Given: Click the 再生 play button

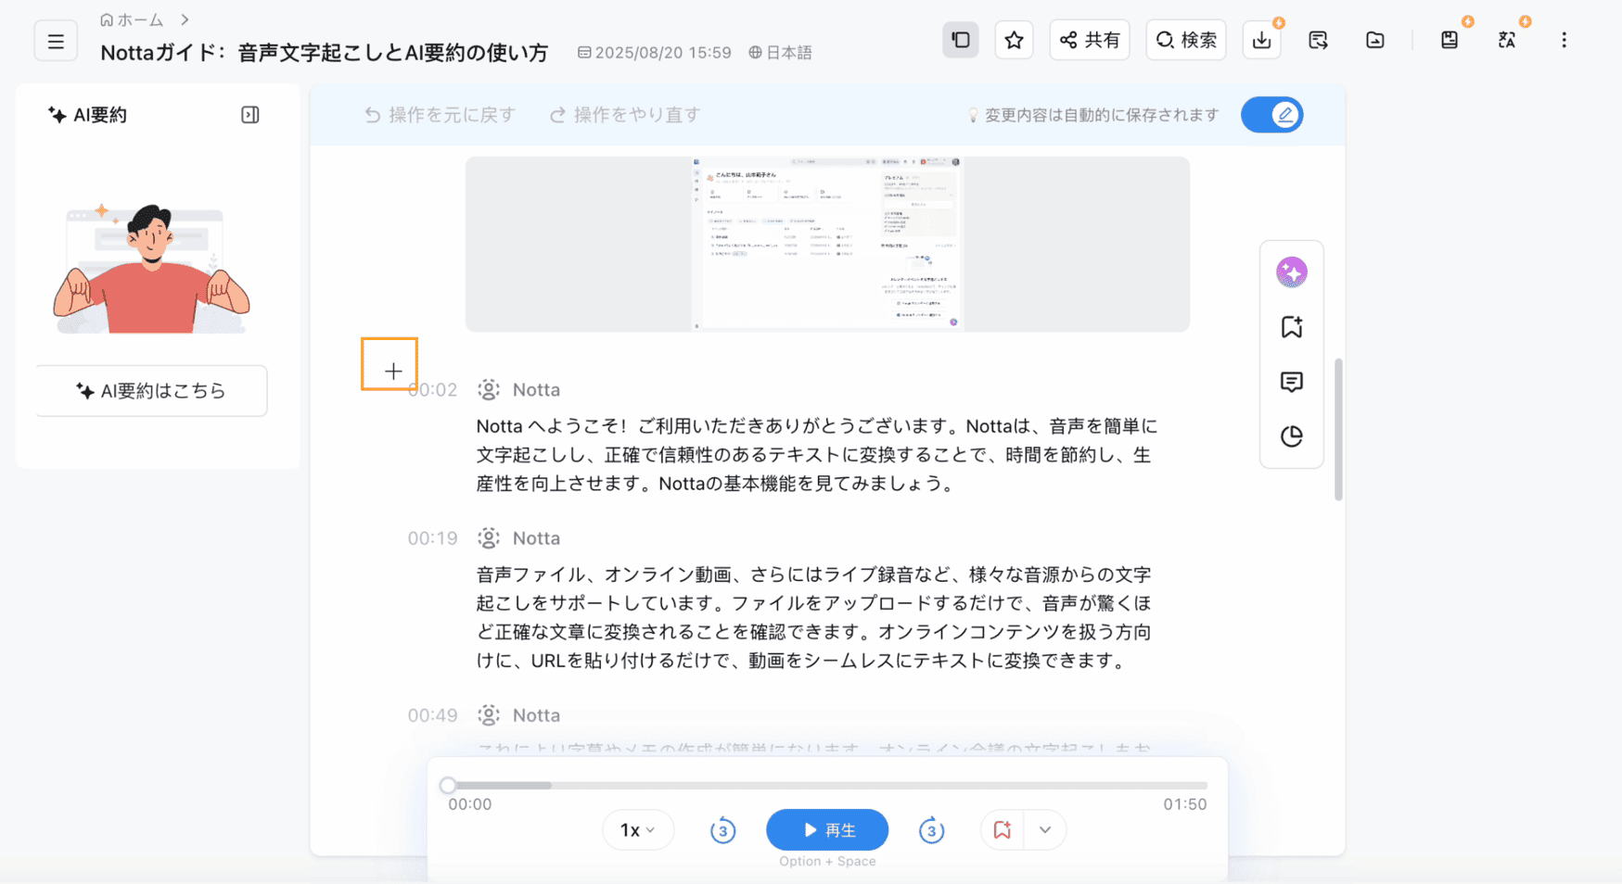Looking at the screenshot, I should point(827,830).
